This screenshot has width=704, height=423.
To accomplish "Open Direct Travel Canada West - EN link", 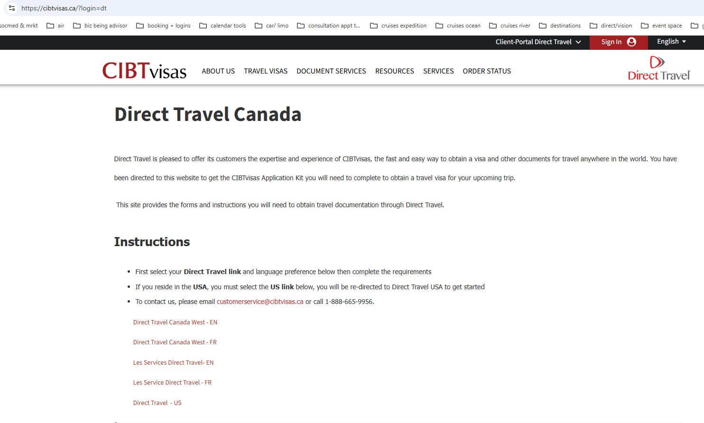I will 175,322.
